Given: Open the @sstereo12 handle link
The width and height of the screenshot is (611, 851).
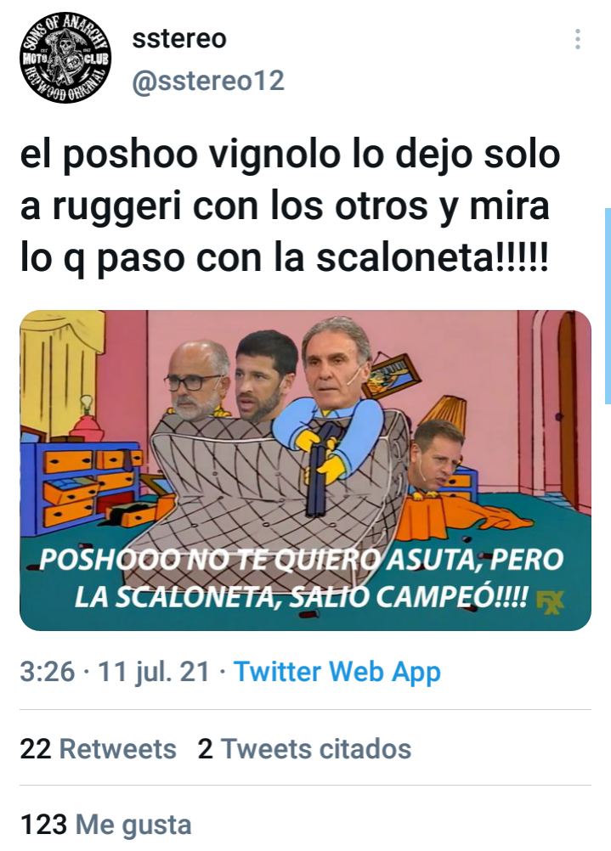Looking at the screenshot, I should [x=208, y=81].
